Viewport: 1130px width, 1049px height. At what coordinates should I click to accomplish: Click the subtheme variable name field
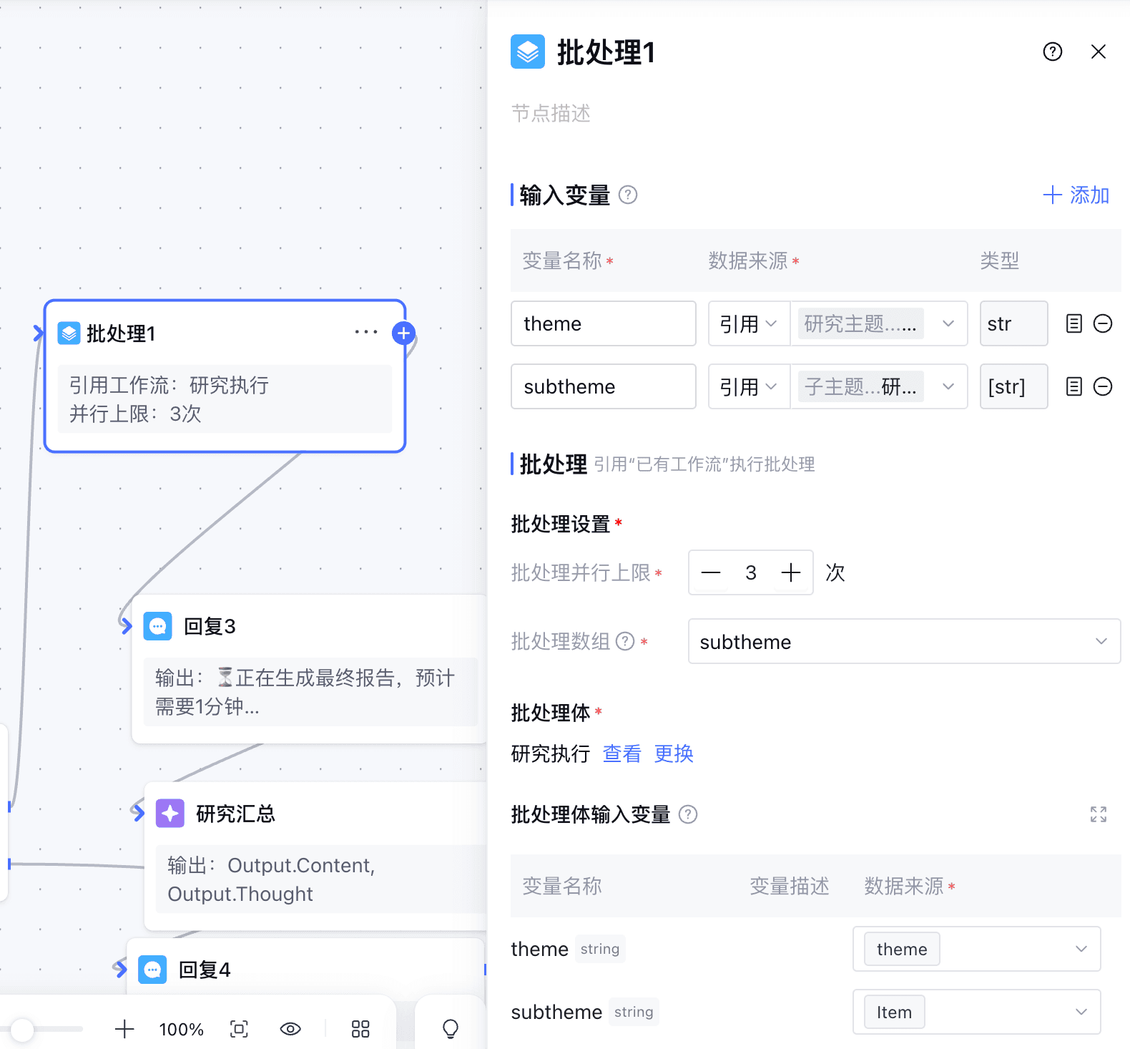coord(603,387)
